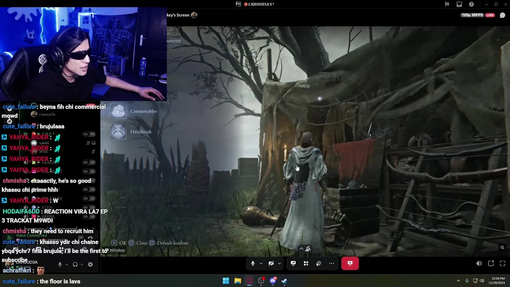Toggle user panel microphone mute
This screenshot has height=287, width=510.
coord(60,264)
